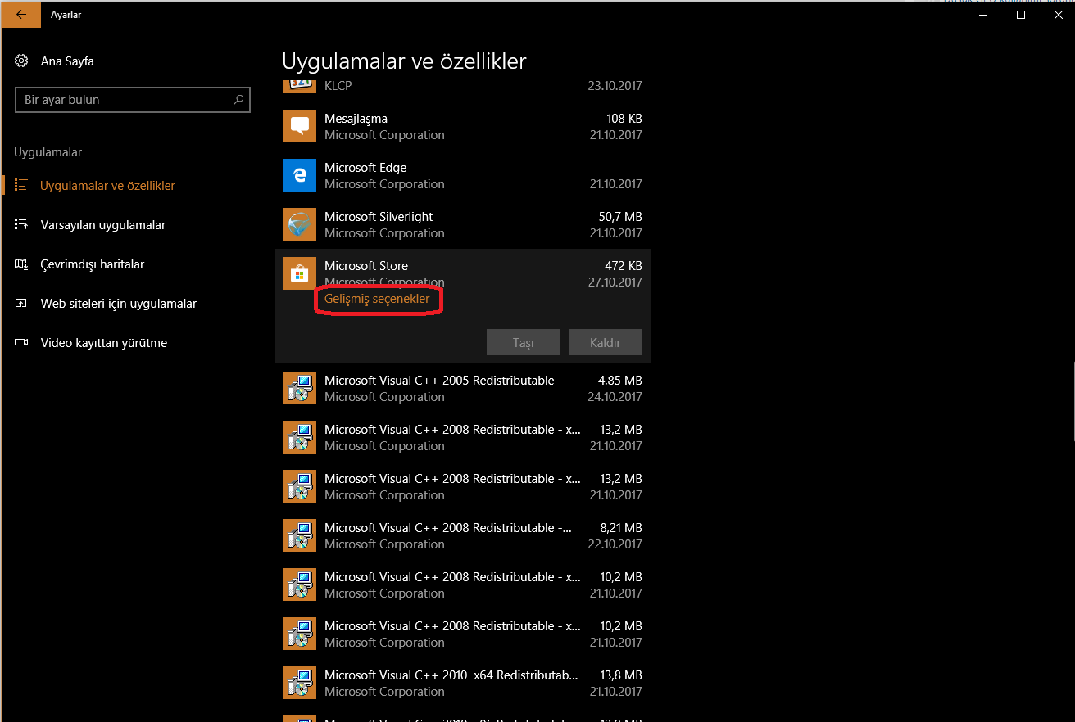Select the KLCP entry name

[338, 86]
